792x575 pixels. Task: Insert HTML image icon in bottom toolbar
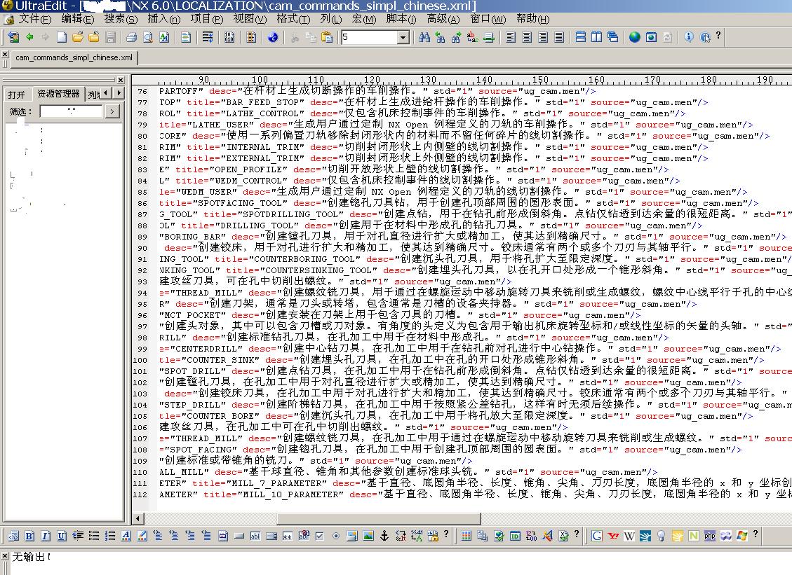coord(368,536)
